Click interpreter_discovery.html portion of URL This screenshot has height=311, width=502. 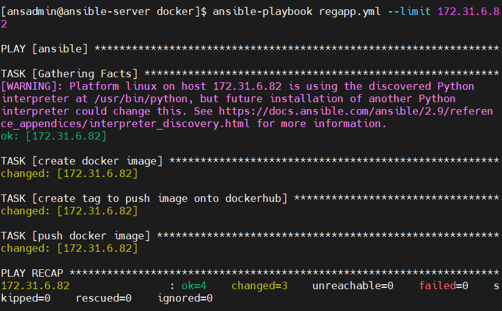[169, 124]
